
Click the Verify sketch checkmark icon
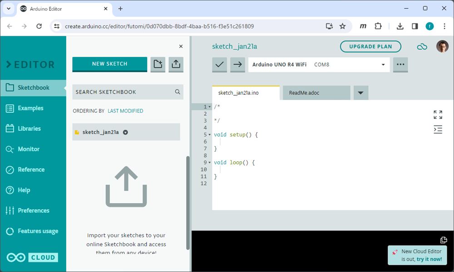tap(219, 65)
